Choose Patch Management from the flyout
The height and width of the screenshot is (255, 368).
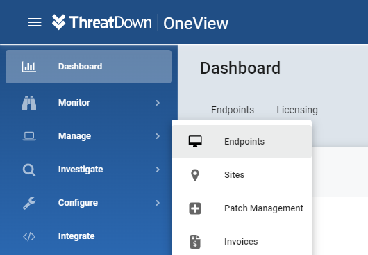(x=242, y=208)
